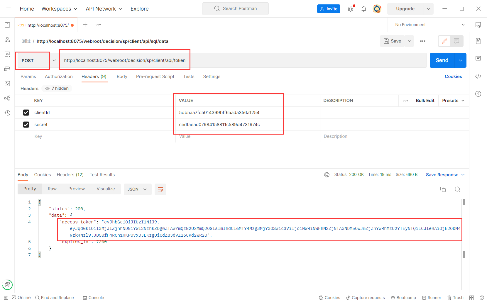Open the code snippet panel
The width and height of the screenshot is (487, 302).
[478, 76]
